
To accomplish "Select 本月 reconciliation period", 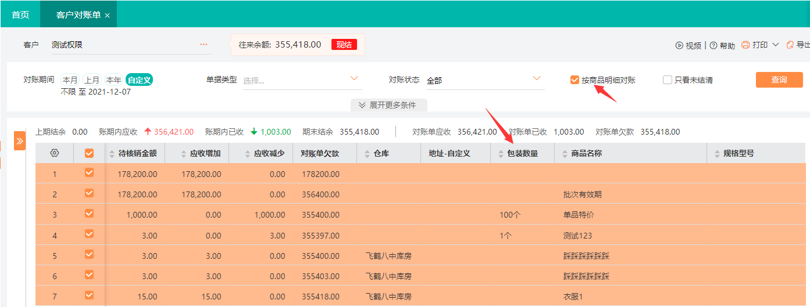I will click(70, 80).
